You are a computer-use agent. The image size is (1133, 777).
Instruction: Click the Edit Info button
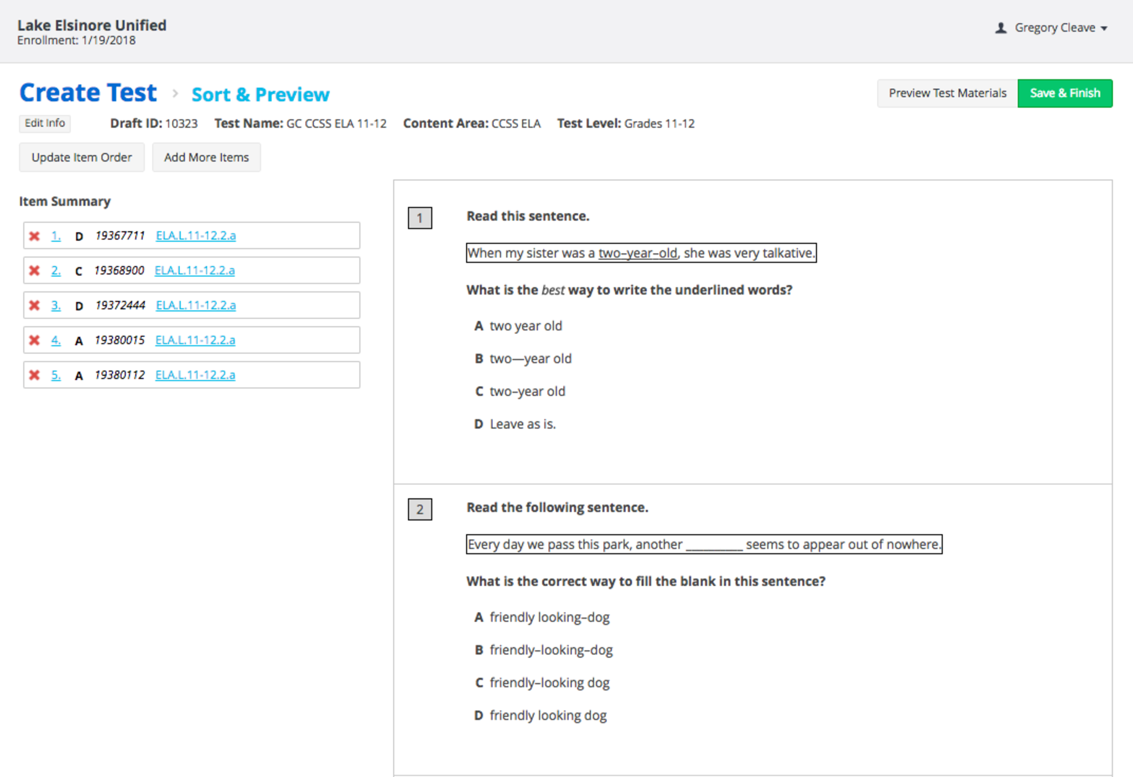tap(45, 123)
